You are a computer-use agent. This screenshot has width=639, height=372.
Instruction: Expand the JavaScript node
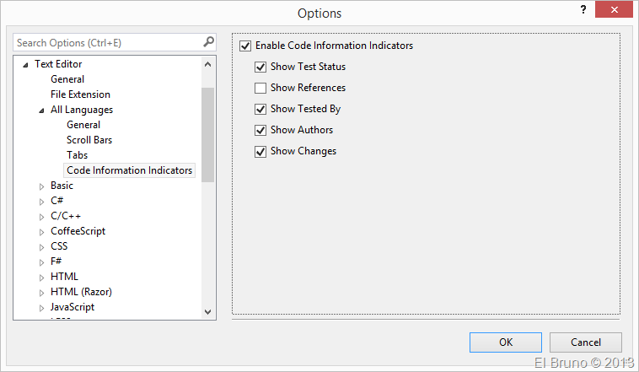coord(41,307)
